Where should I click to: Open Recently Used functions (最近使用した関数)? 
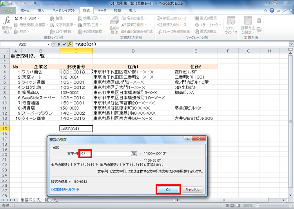click(31, 25)
